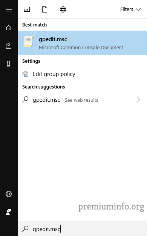147x236 pixels.
Task: Click the Microsoft Common Console Document text
Action: [x=81, y=48]
